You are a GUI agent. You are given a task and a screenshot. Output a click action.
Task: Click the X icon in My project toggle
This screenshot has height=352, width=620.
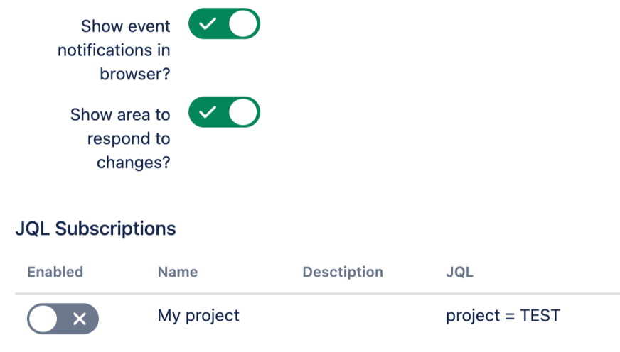click(x=80, y=319)
